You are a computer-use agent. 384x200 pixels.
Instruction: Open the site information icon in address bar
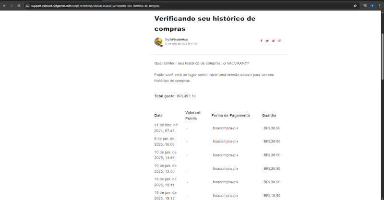(27, 6)
